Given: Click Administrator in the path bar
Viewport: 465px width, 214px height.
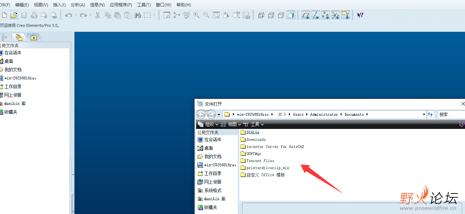Looking at the screenshot, I should pyautogui.click(x=324, y=114).
